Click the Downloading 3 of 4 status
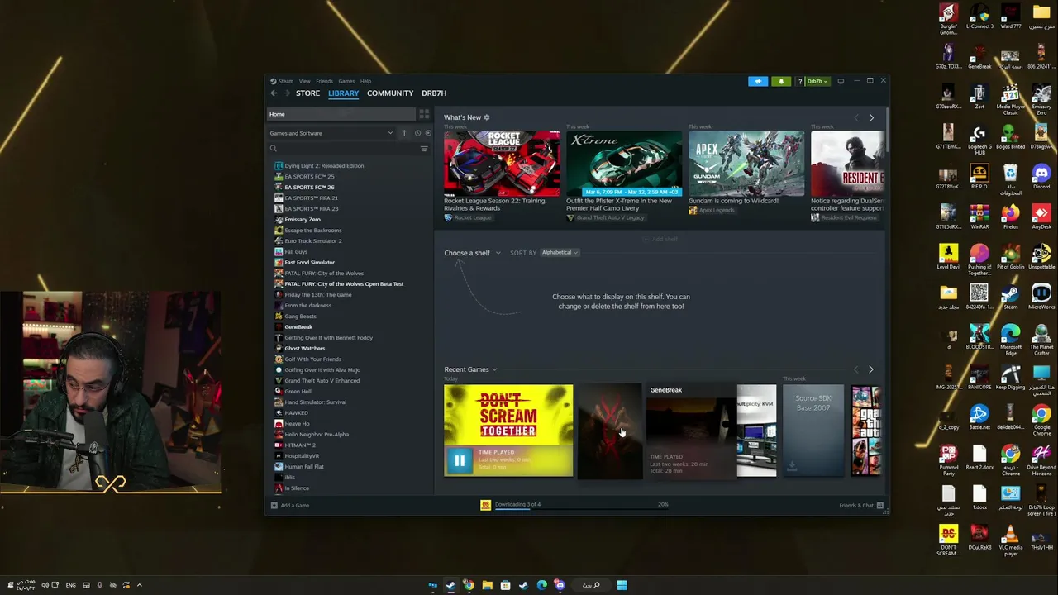Screen dimensions: 1058x595 click(x=517, y=504)
